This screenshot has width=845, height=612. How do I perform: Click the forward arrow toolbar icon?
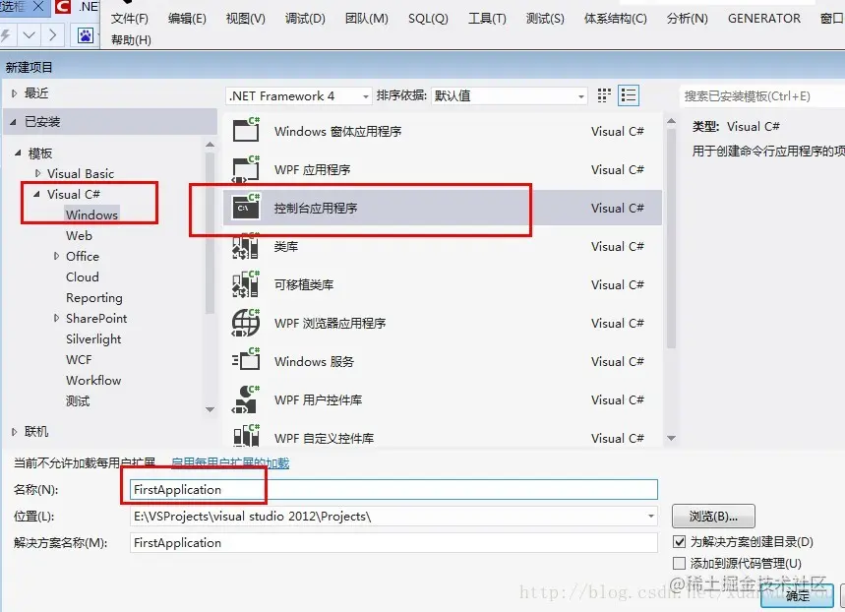click(52, 35)
